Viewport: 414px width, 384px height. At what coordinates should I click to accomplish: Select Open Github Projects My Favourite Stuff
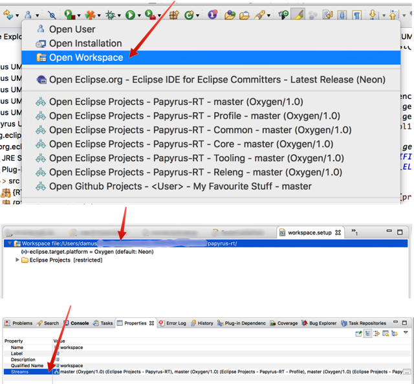click(x=211, y=186)
